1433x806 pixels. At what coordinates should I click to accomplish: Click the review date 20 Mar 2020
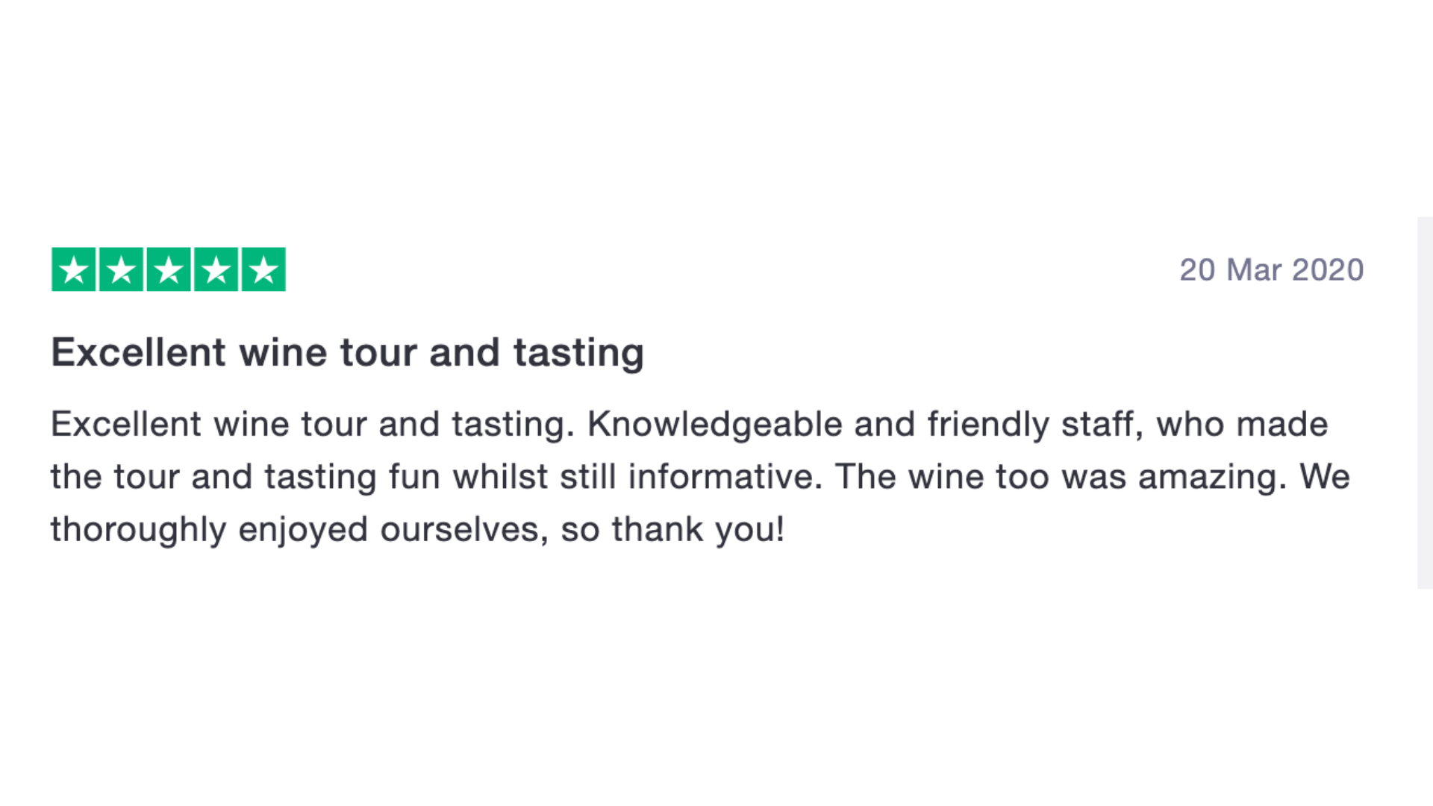pyautogui.click(x=1272, y=270)
